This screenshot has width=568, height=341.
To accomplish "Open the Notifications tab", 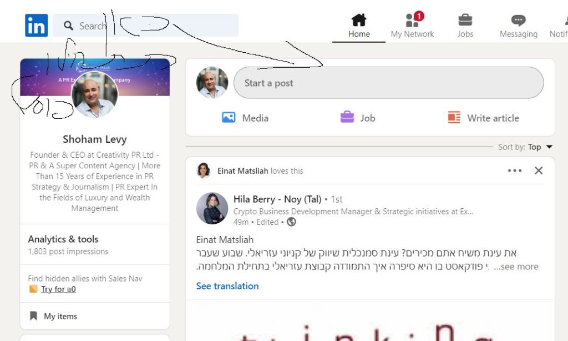I will 559,26.
